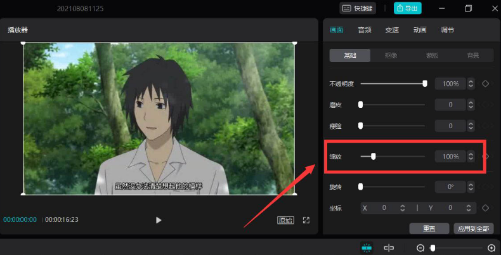
Task: Zoom in the timeline with plus icon
Action: point(491,248)
